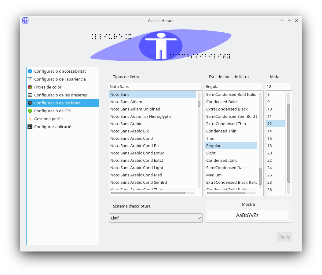Click the appearance configuration sidebar icon
Viewport: 322px width, 275px height.
(30, 79)
